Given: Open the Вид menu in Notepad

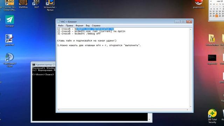Looking at the screenshot, I should click(87, 26).
